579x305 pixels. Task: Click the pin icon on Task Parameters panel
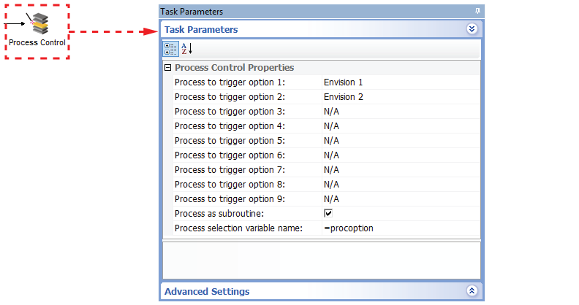point(477,11)
